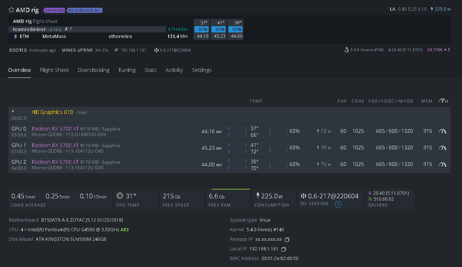Image resolution: width=462 pixels, height=267 pixels.
Task: Click GPU 1 hashrate 45.23 MH in table
Action: 211,148
